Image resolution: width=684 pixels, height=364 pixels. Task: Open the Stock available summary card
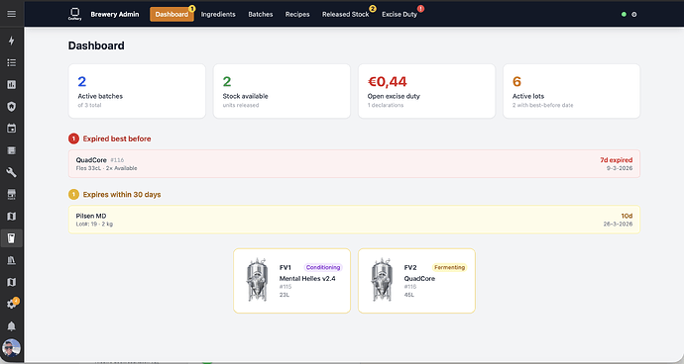click(282, 91)
